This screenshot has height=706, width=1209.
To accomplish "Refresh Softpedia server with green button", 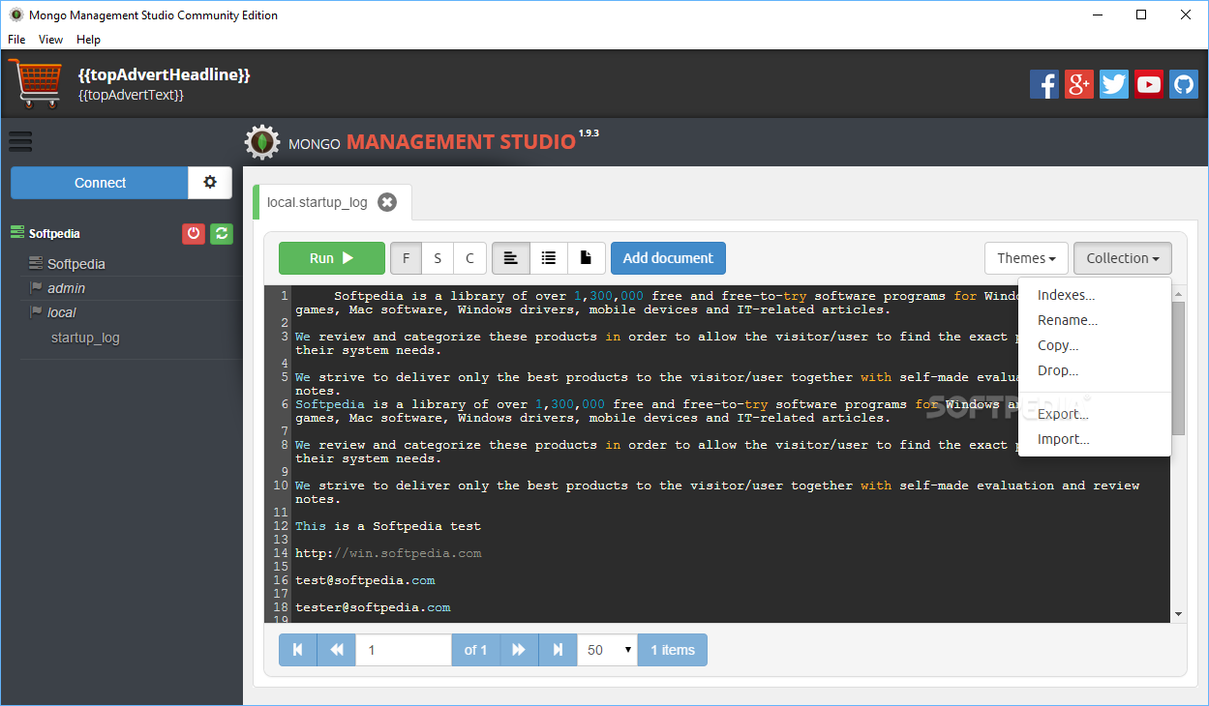I will coord(222,233).
